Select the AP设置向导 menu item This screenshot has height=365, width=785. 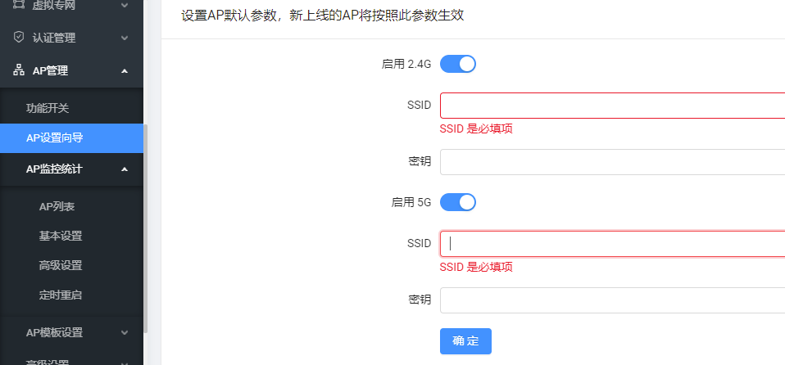[71, 138]
